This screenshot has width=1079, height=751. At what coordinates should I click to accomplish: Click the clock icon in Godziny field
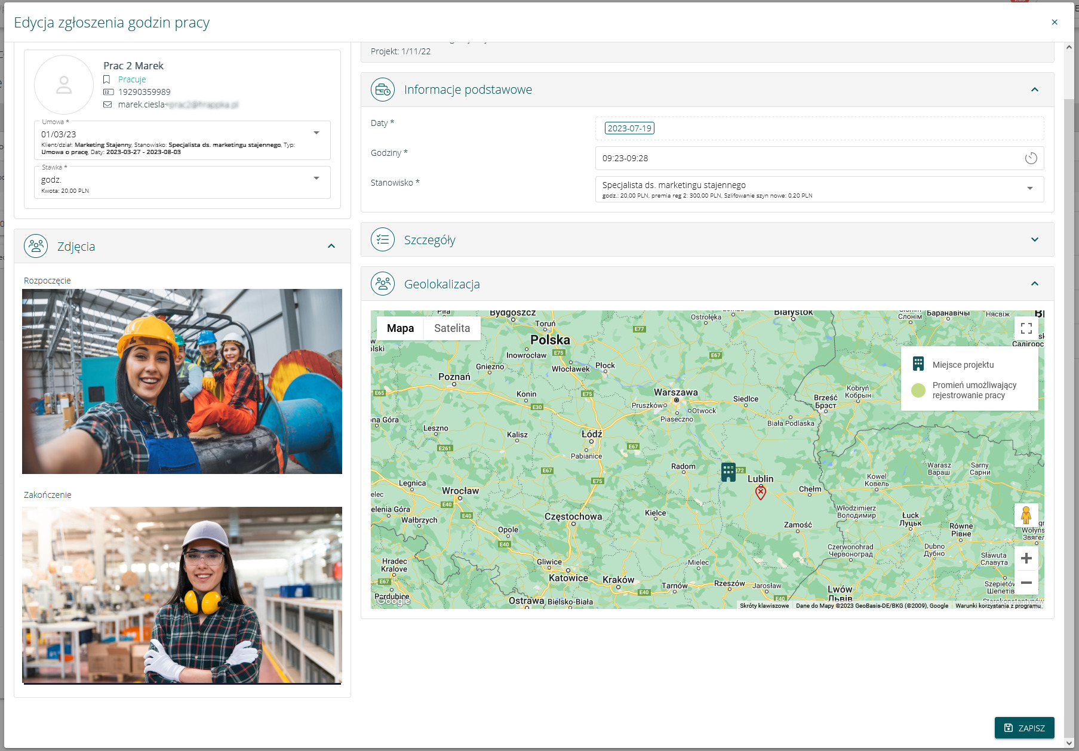(1031, 158)
